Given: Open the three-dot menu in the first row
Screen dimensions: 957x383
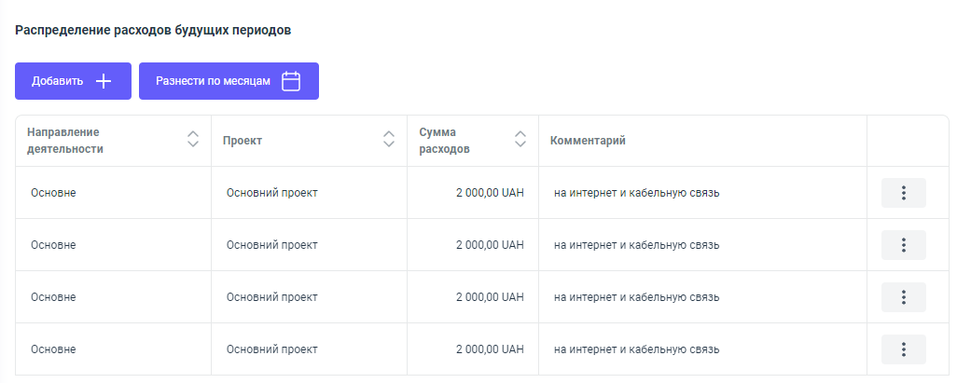Looking at the screenshot, I should pyautogui.click(x=903, y=193).
